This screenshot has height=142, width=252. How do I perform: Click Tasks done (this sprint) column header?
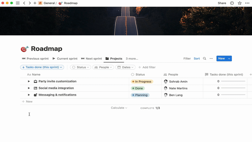click(224, 74)
